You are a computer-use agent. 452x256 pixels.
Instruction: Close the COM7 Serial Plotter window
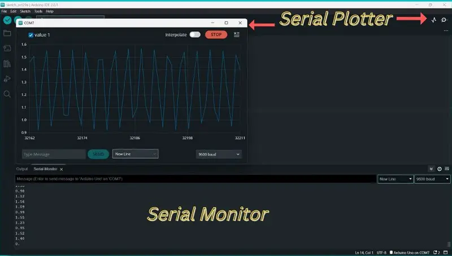(240, 23)
